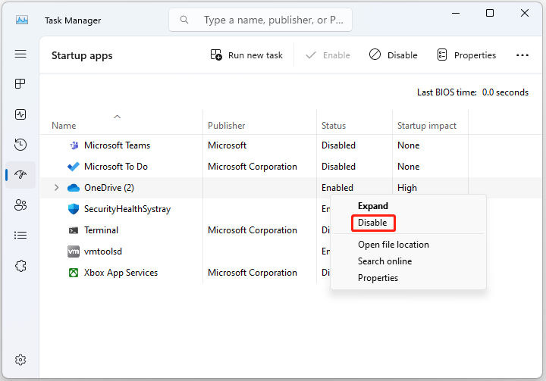The image size is (546, 381).
Task: Click the OneDrive cloud icon
Action: pos(74,188)
